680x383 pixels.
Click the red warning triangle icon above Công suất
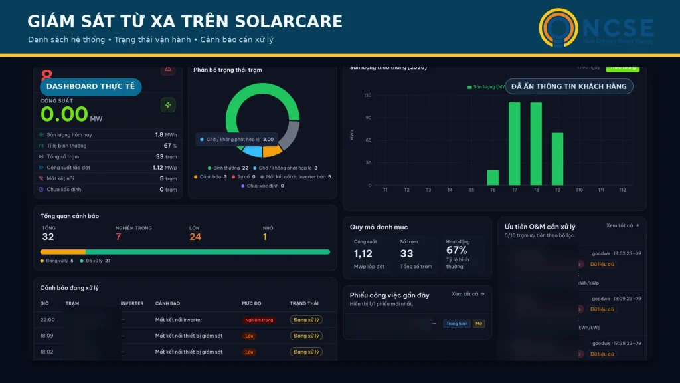(168, 70)
